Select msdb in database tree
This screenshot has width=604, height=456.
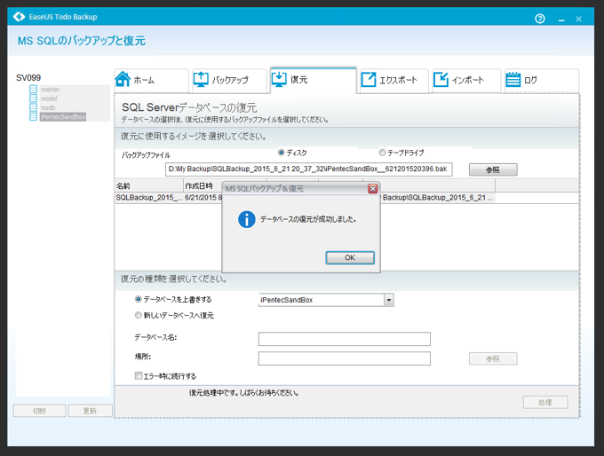pos(48,107)
